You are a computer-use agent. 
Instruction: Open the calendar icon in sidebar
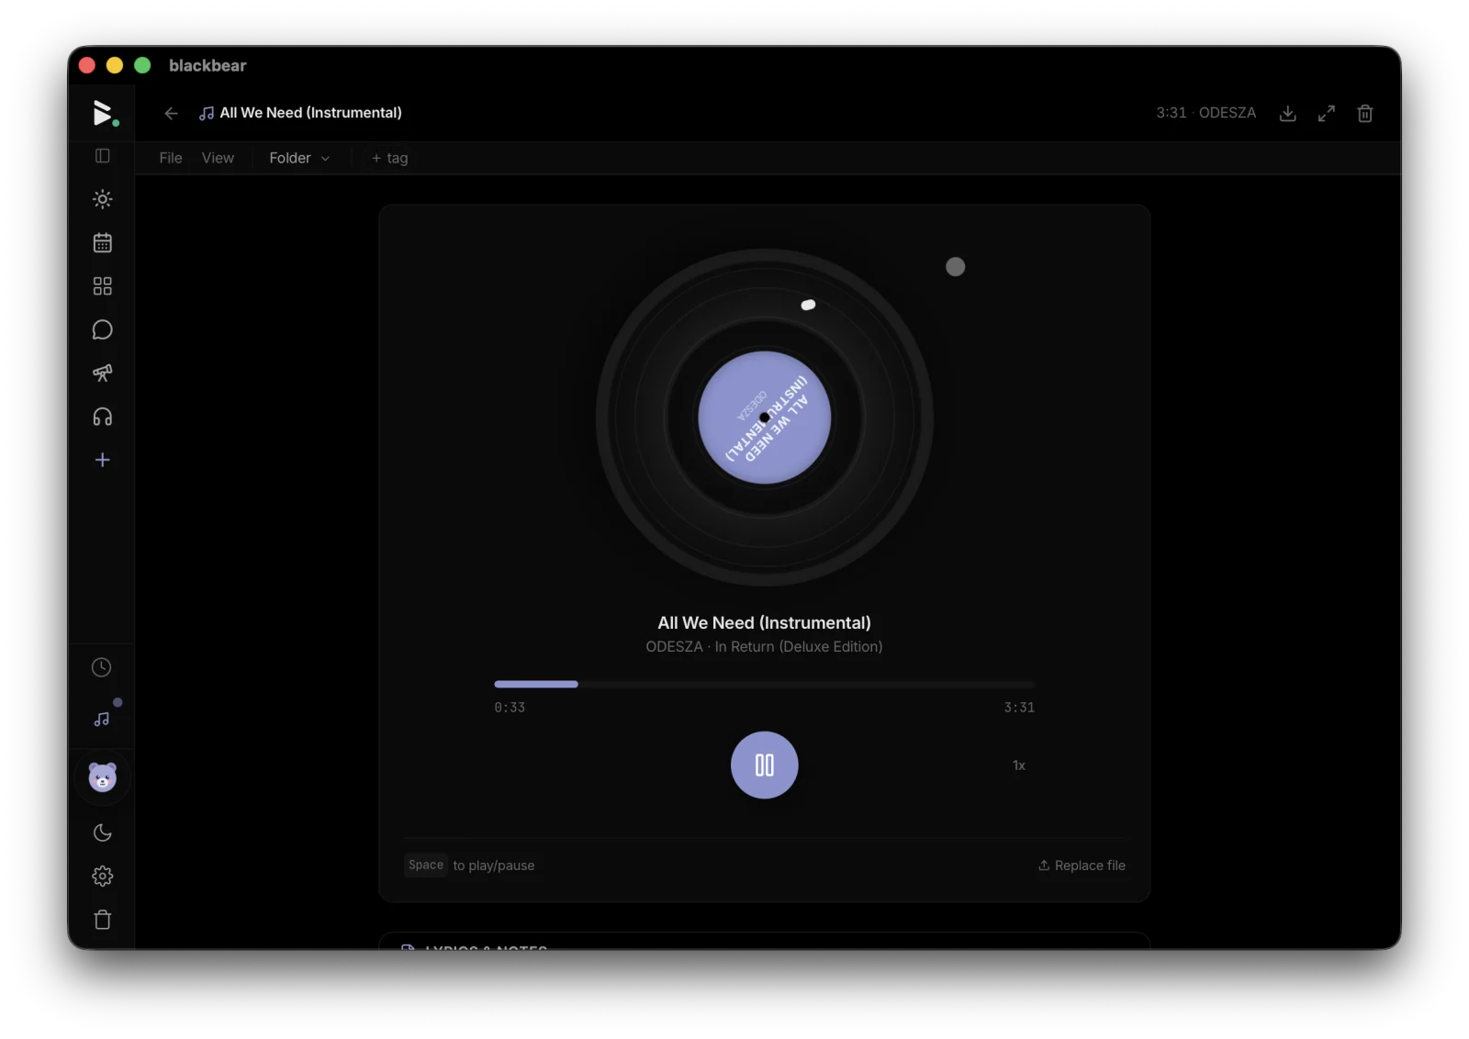(x=103, y=242)
